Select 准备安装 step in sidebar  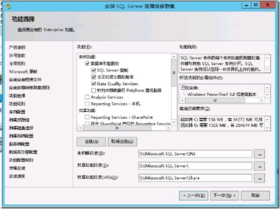[x=17, y=168]
